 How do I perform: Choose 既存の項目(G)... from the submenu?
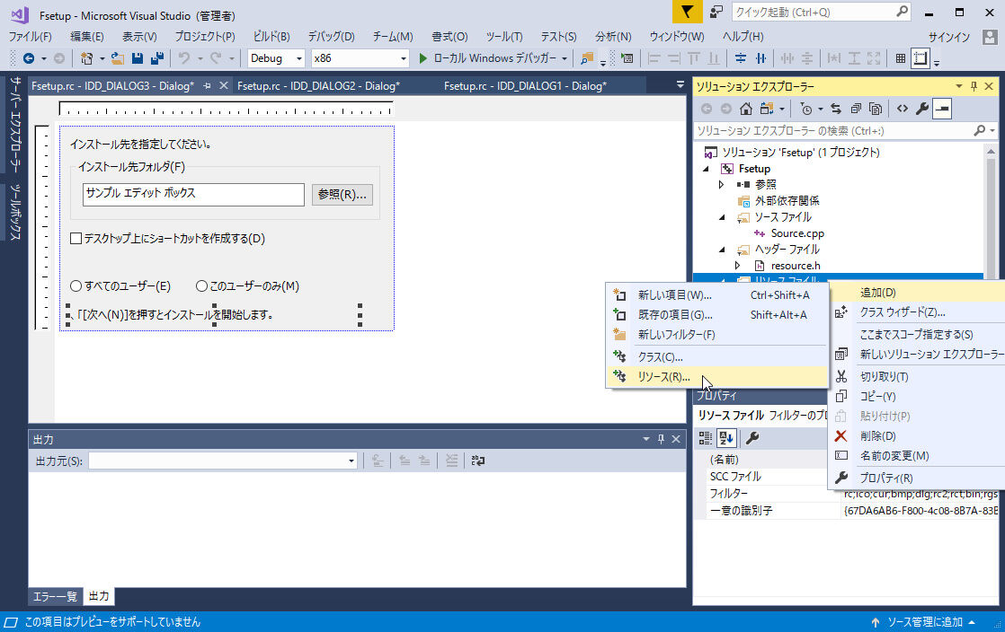(717, 315)
